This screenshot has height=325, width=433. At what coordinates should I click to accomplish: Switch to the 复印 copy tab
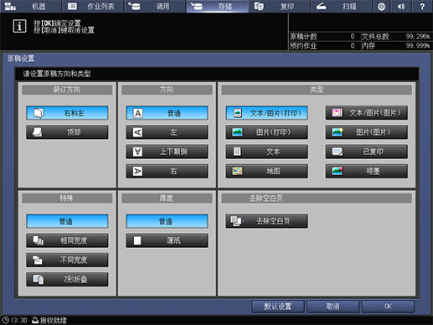click(x=280, y=6)
